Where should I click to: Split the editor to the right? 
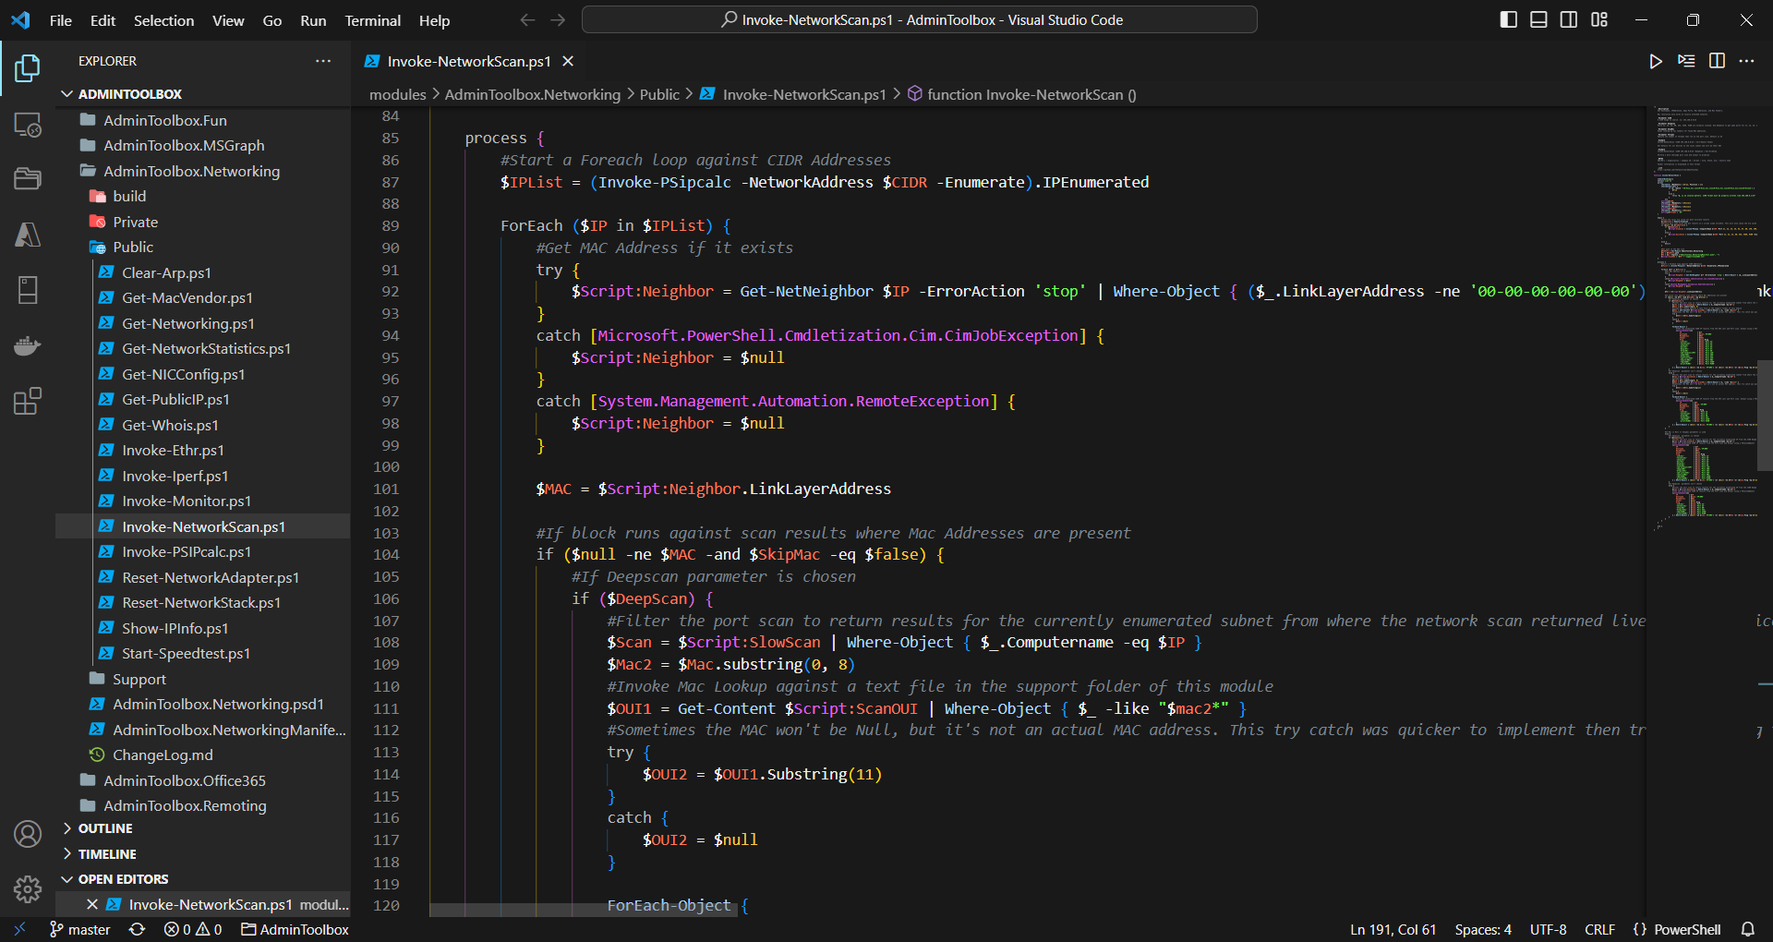pyautogui.click(x=1717, y=61)
